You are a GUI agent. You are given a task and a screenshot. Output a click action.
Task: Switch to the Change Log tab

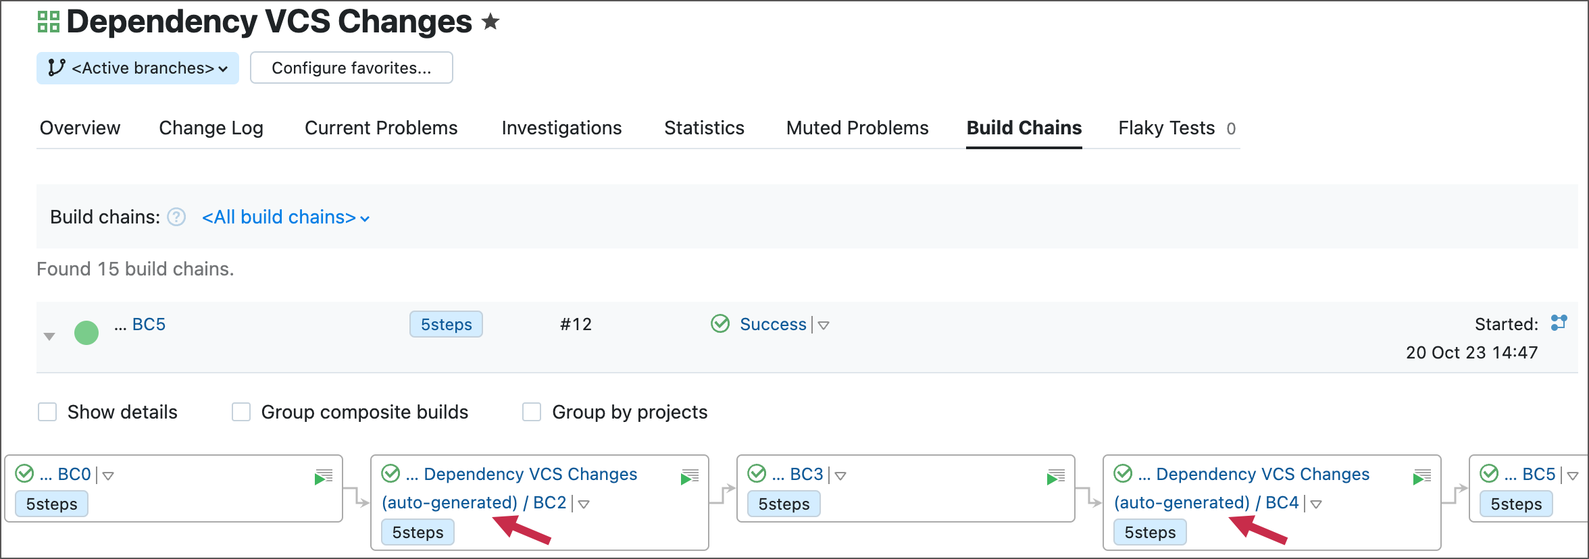[x=211, y=128]
